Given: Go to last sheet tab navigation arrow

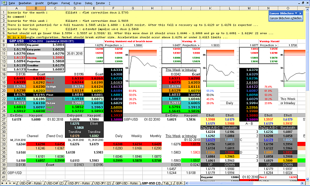Looking at the screenshot, I should tap(14, 183).
